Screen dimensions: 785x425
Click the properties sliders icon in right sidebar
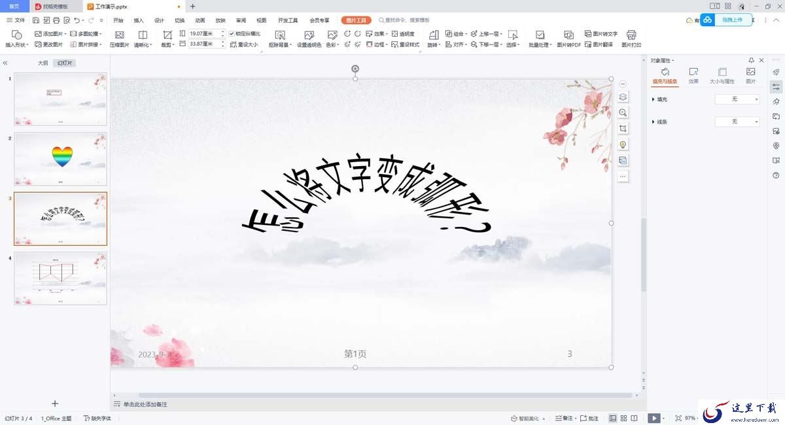tap(776, 86)
